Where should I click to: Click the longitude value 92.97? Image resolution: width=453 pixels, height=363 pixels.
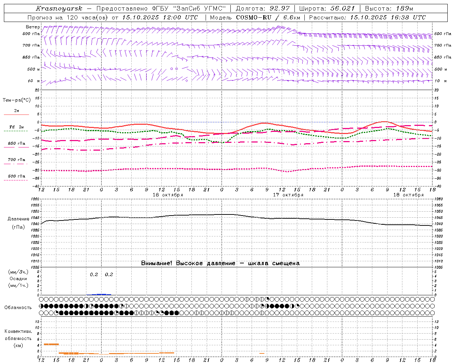click(280, 9)
